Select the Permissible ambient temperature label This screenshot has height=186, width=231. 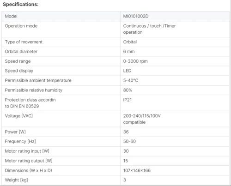point(38,80)
